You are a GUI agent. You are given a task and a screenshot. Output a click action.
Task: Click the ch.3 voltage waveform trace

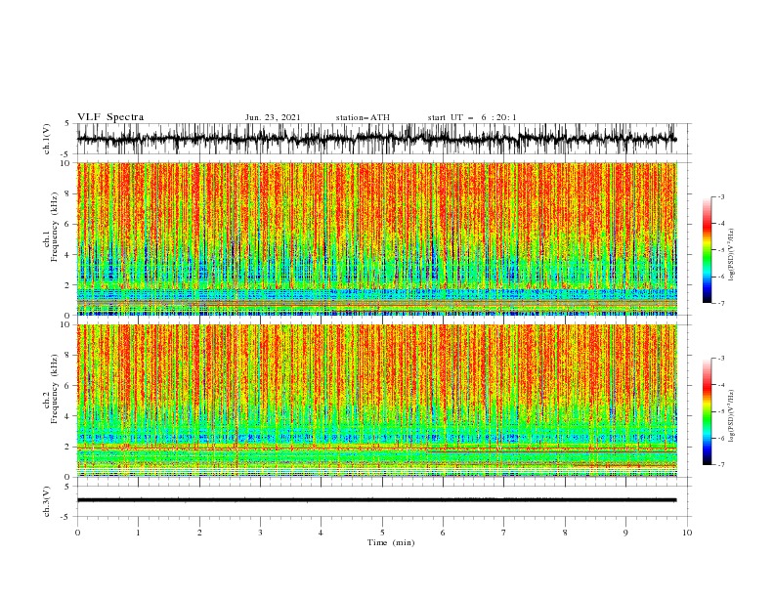click(376, 500)
